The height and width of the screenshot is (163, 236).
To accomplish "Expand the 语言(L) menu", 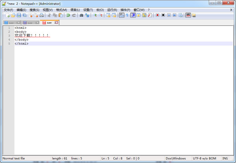I will 75,10.
